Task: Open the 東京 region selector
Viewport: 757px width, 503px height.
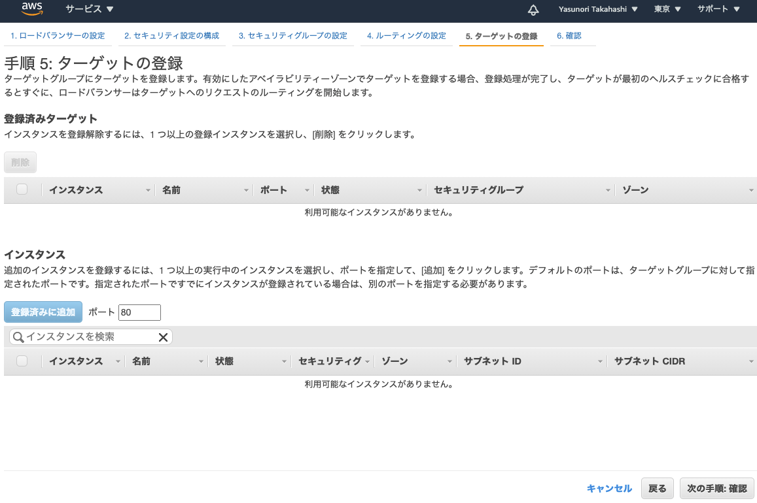Action: point(666,10)
